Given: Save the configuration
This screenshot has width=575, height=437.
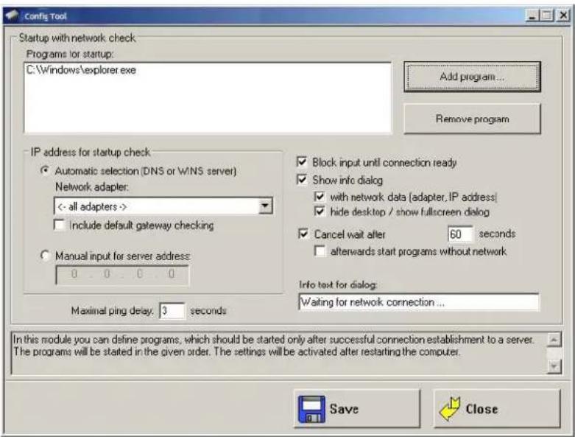Looking at the screenshot, I should pyautogui.click(x=357, y=409).
